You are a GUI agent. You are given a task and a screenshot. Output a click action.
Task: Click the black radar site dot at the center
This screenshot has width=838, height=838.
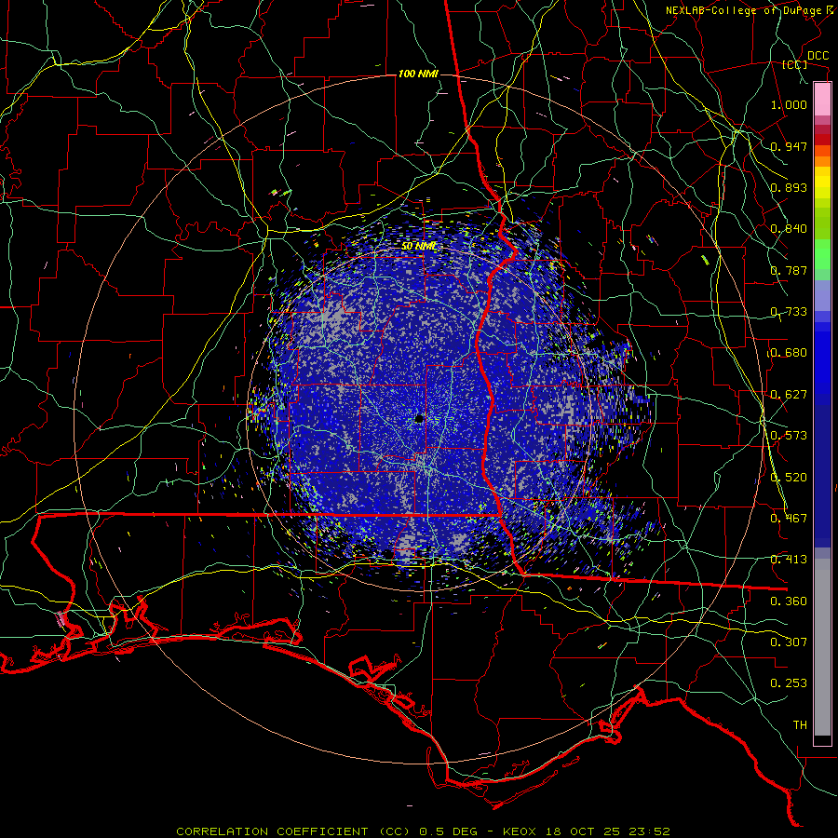(419, 418)
